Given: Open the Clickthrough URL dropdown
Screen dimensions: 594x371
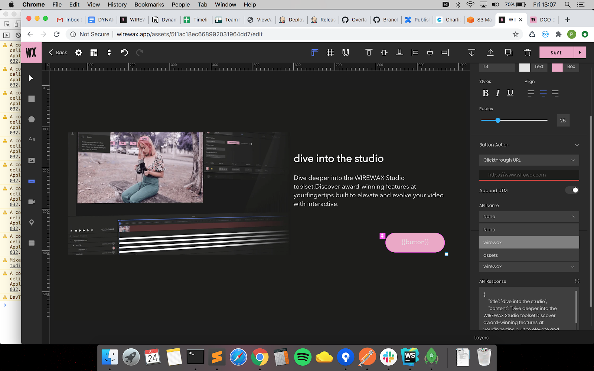Looking at the screenshot, I should click(x=529, y=160).
